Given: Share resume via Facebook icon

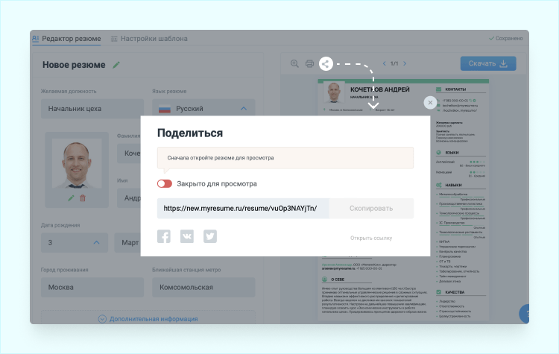Looking at the screenshot, I should 164,236.
